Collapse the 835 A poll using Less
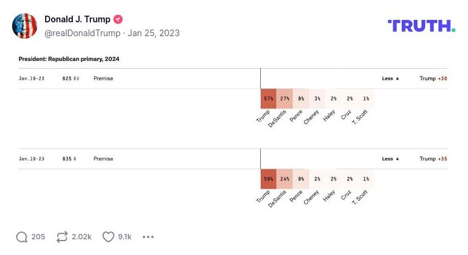The width and height of the screenshot is (468, 255). point(390,159)
